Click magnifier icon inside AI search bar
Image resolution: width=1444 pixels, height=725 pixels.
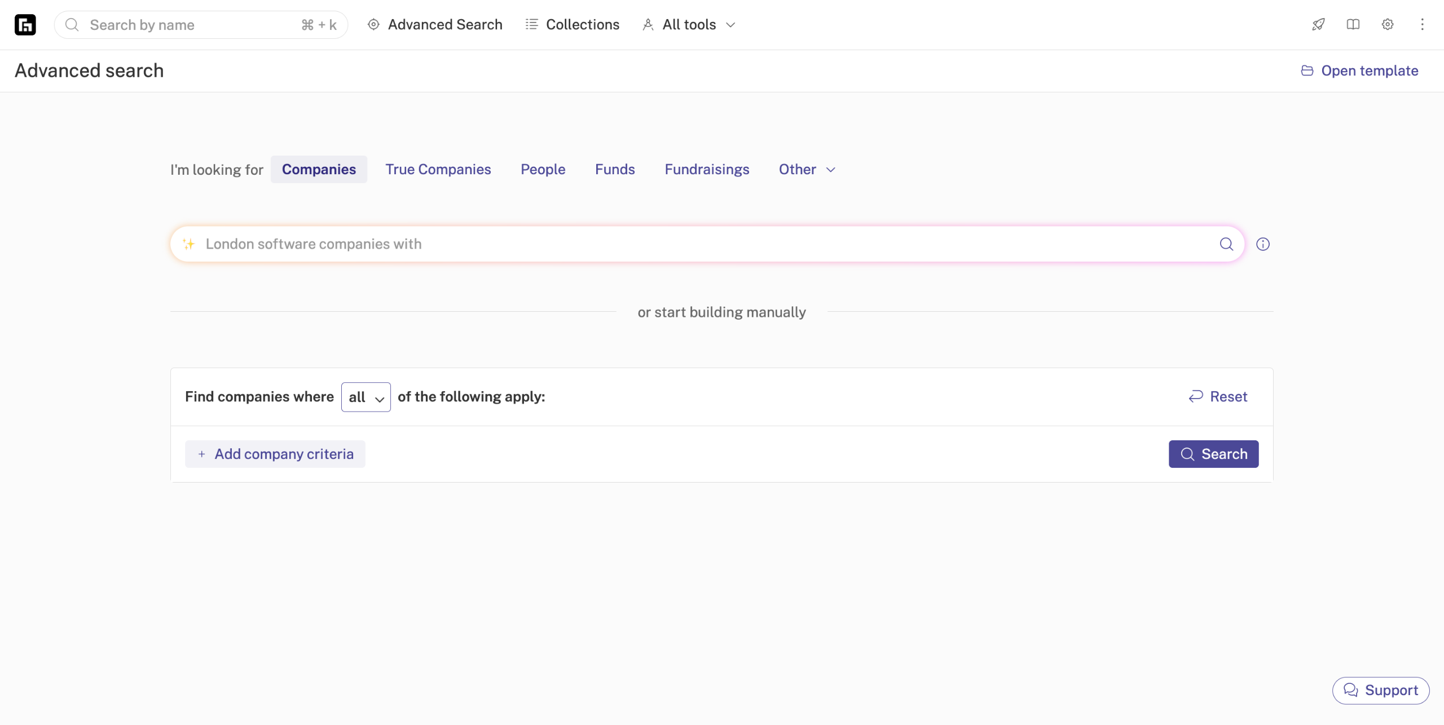(x=1226, y=244)
